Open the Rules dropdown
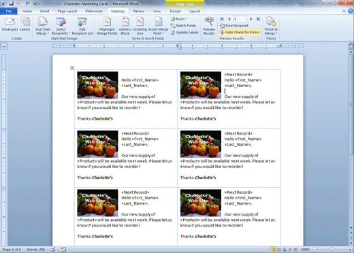354x253 pixels. [179, 19]
